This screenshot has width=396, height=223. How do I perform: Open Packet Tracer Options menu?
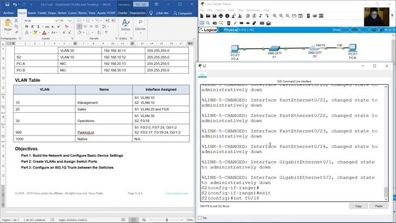click(x=220, y=10)
